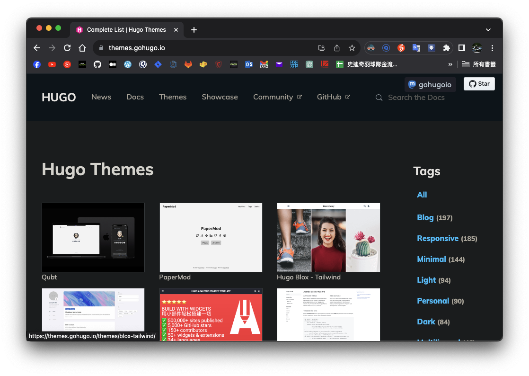Open the Facebook bookmark icon
Image resolution: width=529 pixels, height=376 pixels.
pos(37,64)
